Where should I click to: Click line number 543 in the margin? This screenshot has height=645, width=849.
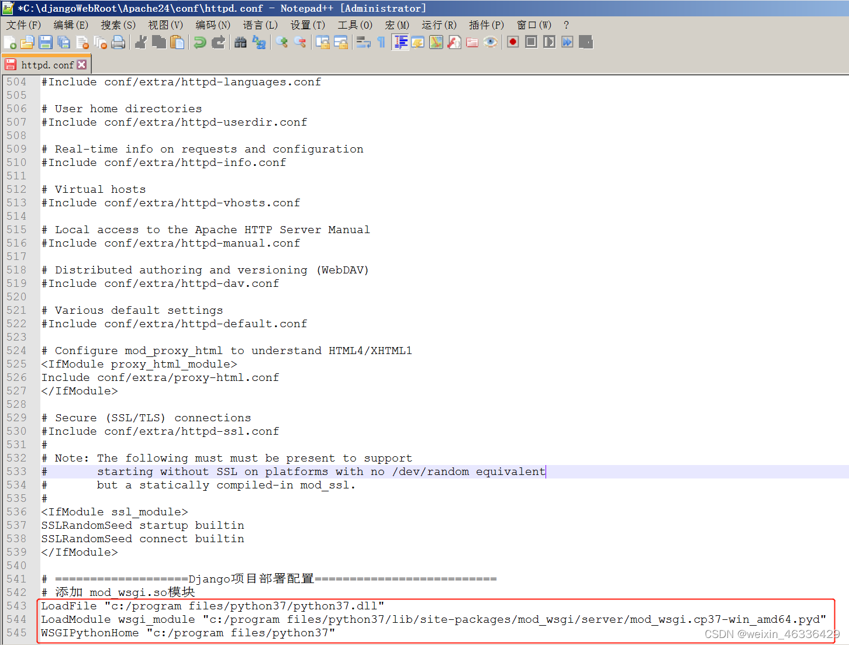click(x=16, y=606)
